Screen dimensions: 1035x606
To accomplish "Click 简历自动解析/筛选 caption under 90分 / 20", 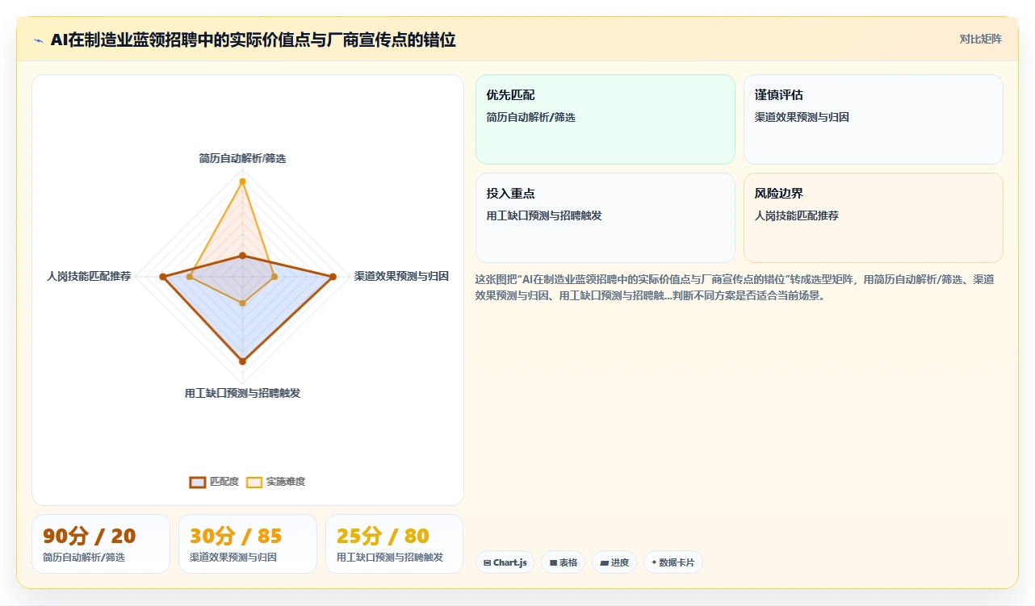I will tap(84, 557).
